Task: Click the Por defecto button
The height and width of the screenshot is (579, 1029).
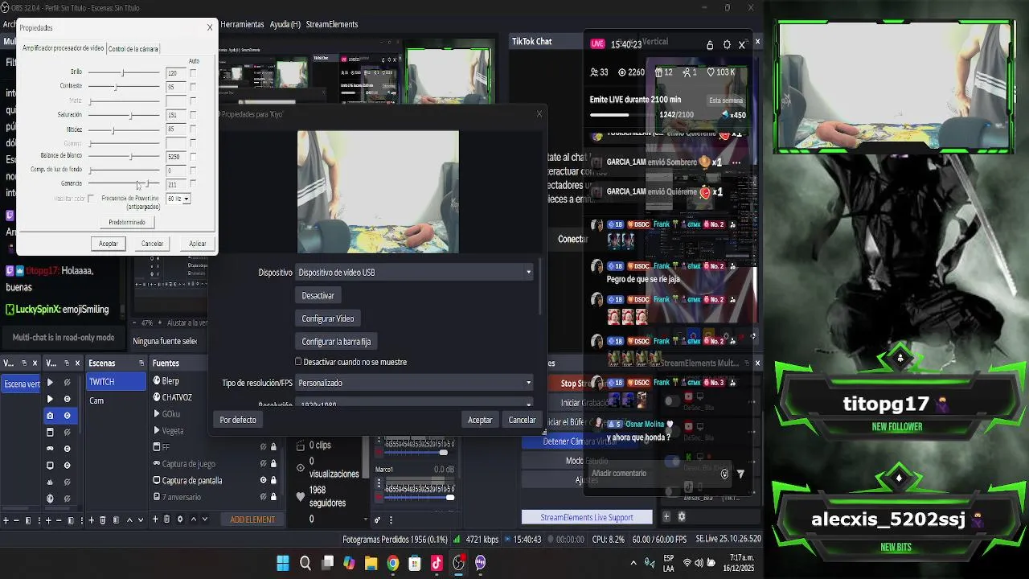Action: (x=238, y=420)
